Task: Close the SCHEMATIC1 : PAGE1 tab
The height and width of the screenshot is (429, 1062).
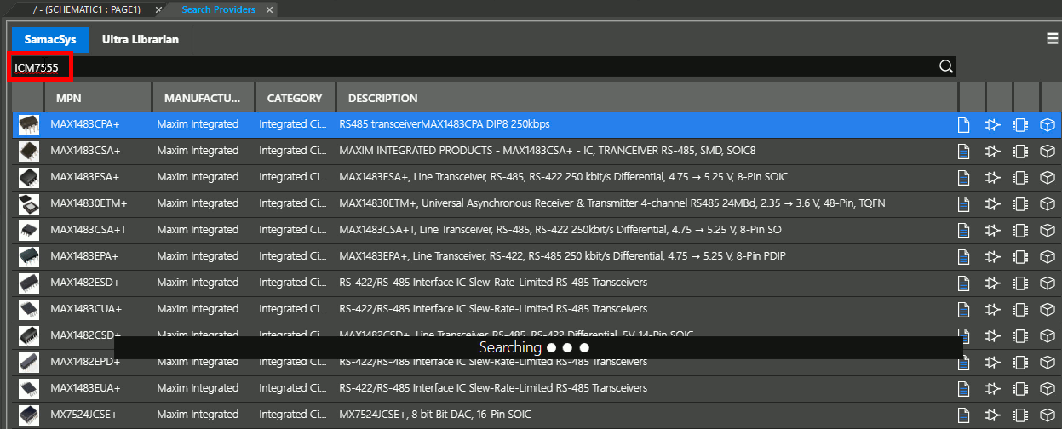Action: pos(158,9)
